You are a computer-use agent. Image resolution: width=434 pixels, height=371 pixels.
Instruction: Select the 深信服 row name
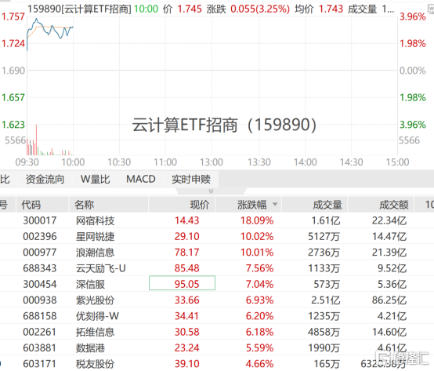click(90, 284)
